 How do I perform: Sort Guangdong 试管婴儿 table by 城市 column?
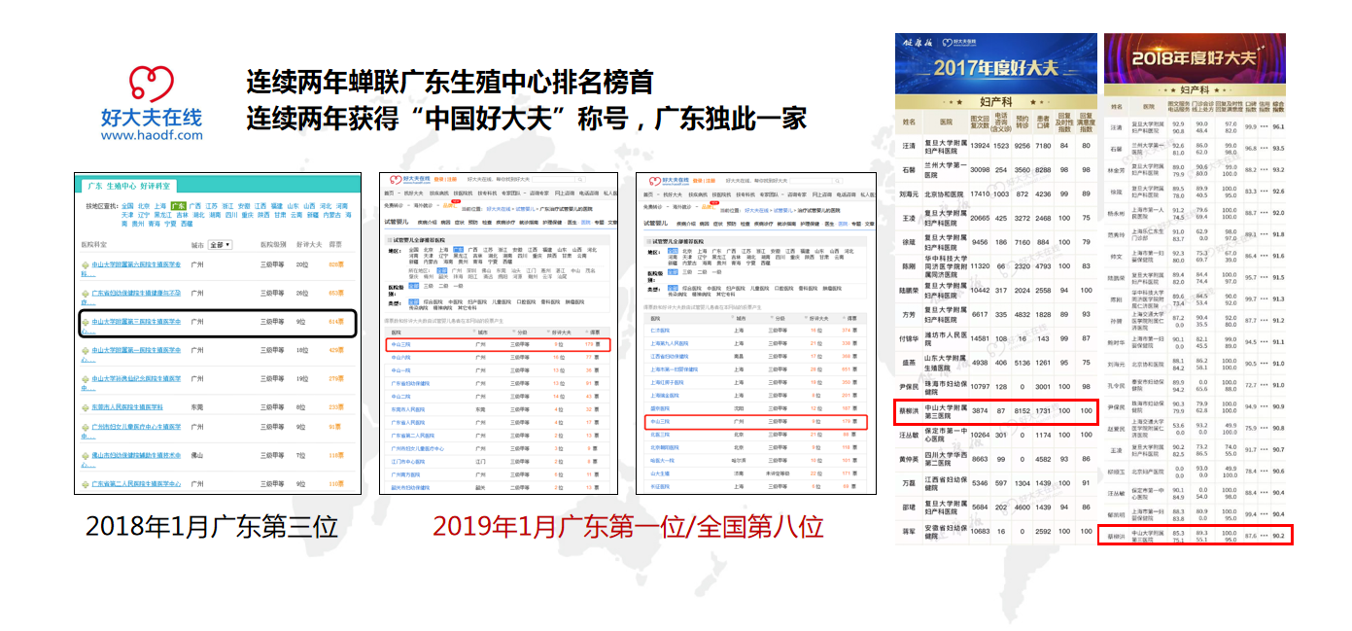pos(482,333)
